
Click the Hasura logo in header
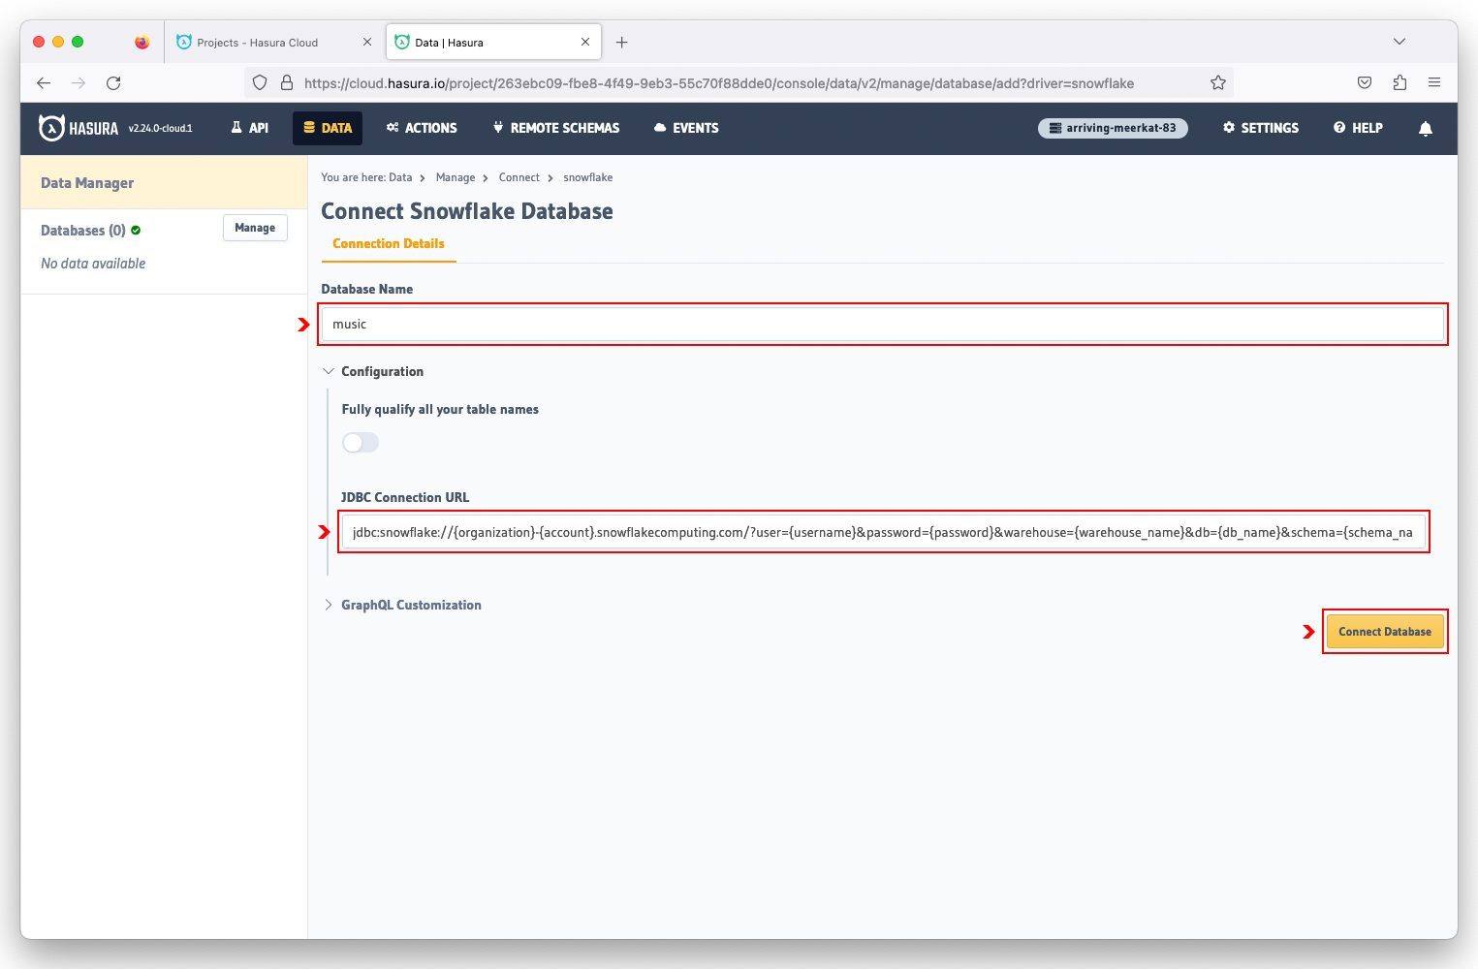tap(78, 128)
